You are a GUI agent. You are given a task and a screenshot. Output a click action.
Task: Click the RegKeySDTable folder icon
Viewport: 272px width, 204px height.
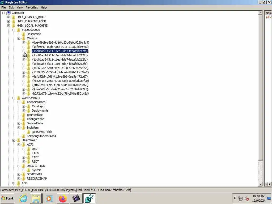pos(28,132)
